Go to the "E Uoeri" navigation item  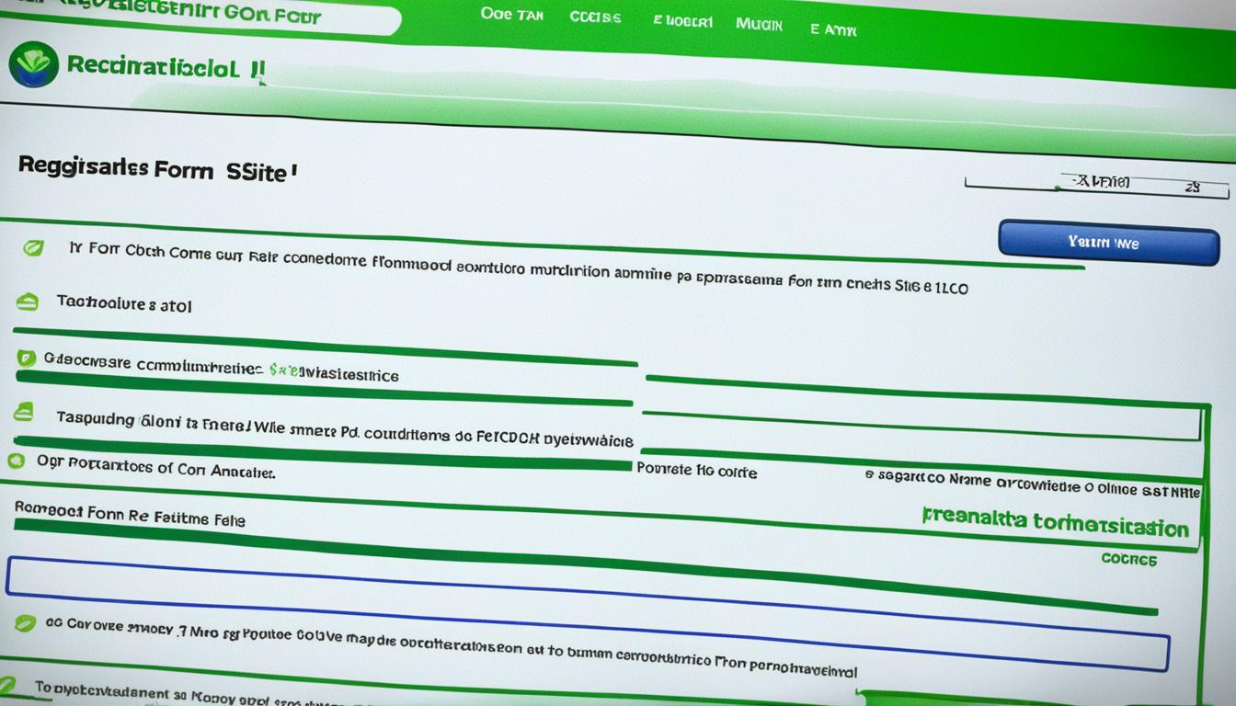point(682,21)
